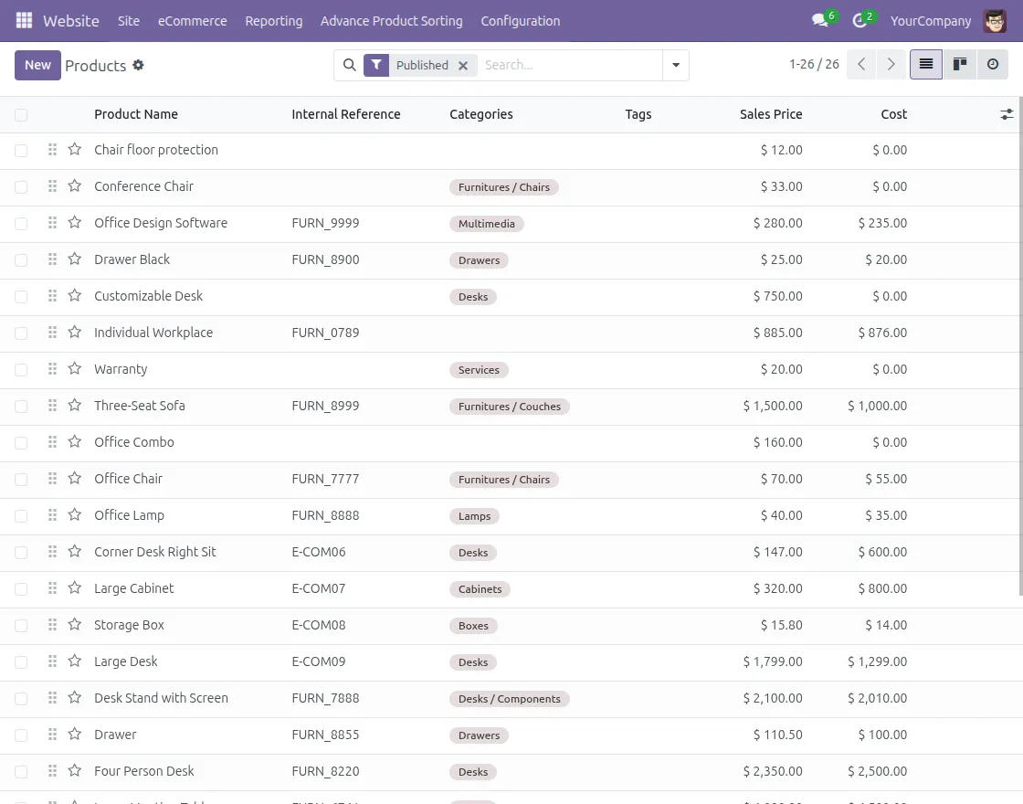This screenshot has width=1023, height=804.
Task: Switch to Kanban view
Action: pos(959,65)
